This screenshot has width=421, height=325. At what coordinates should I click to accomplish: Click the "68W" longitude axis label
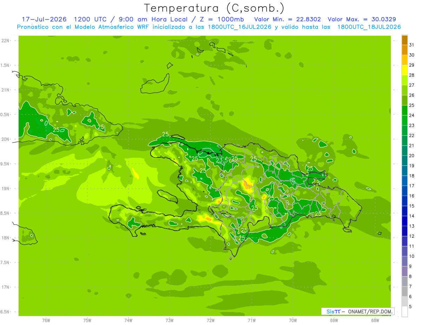[x=375, y=320]
